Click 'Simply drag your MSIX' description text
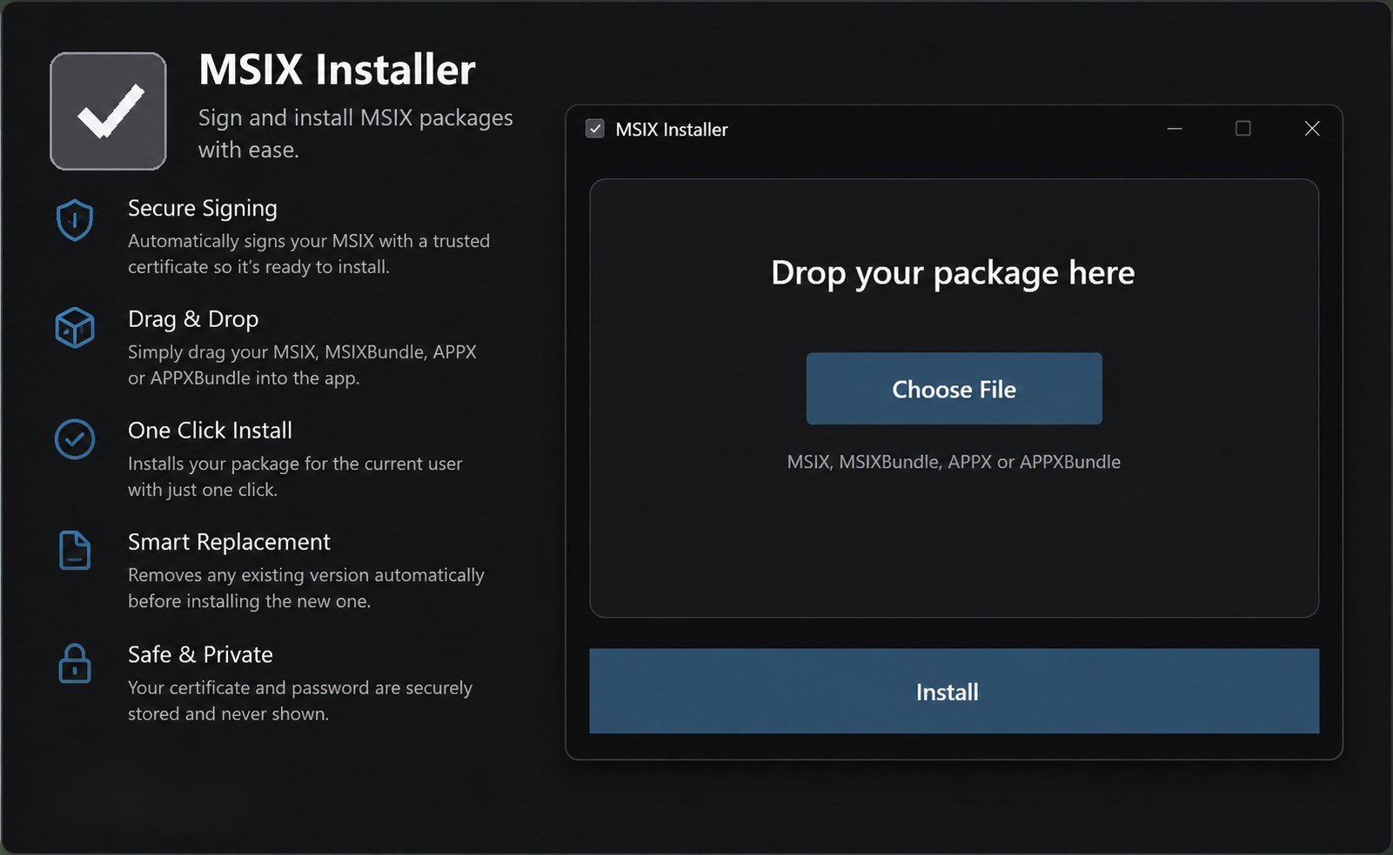This screenshot has width=1393, height=855. (303, 365)
